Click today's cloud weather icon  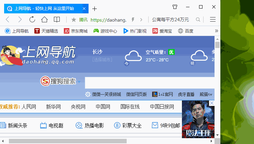coord(133,56)
